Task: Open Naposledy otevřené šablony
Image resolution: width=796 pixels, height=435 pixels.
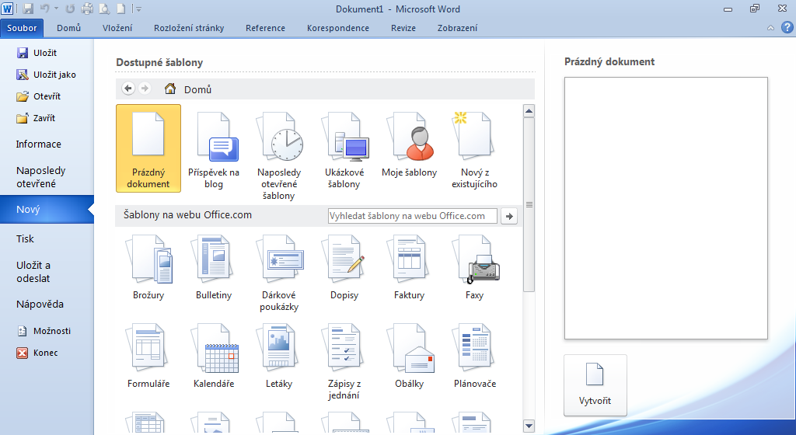Action: tap(279, 156)
